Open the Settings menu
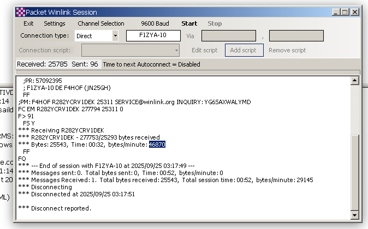The height and width of the screenshot is (229, 368). click(x=55, y=23)
